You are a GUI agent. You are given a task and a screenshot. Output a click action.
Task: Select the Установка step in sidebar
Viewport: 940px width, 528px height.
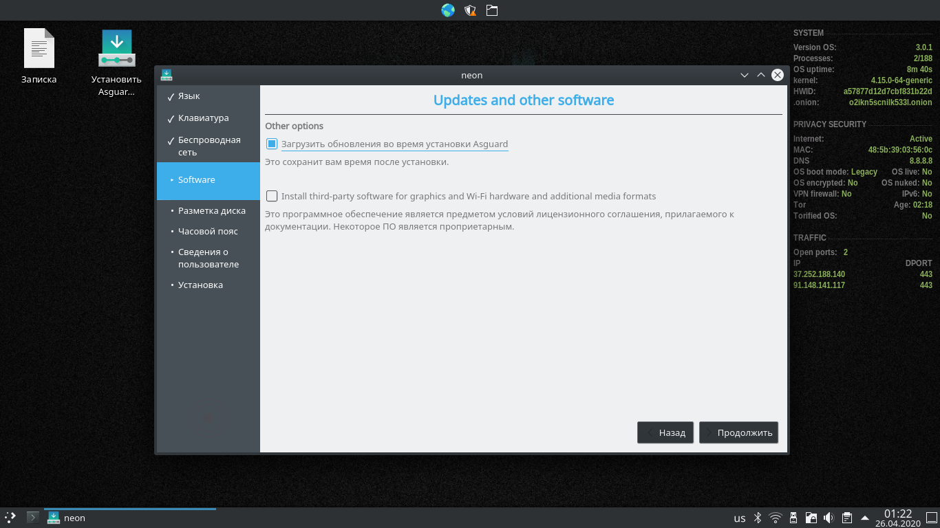click(x=208, y=285)
